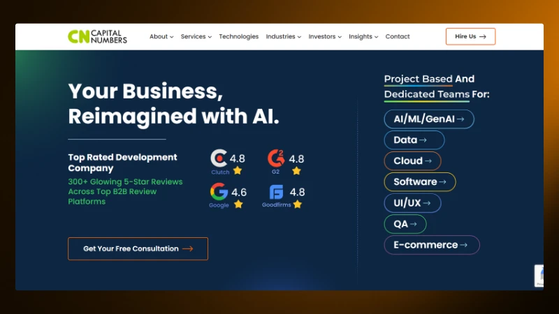559x314 pixels.
Task: Expand the About dropdown menu
Action: pyautogui.click(x=161, y=36)
